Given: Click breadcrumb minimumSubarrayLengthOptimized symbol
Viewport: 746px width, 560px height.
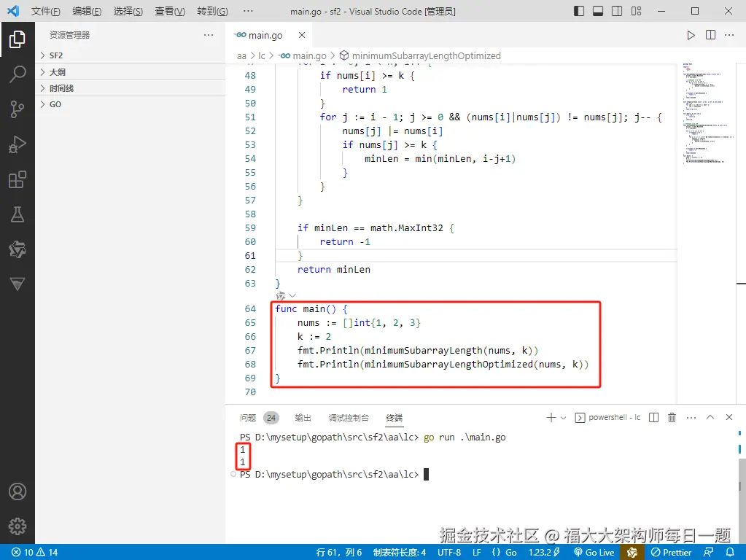Looking at the screenshot, I should 420,55.
